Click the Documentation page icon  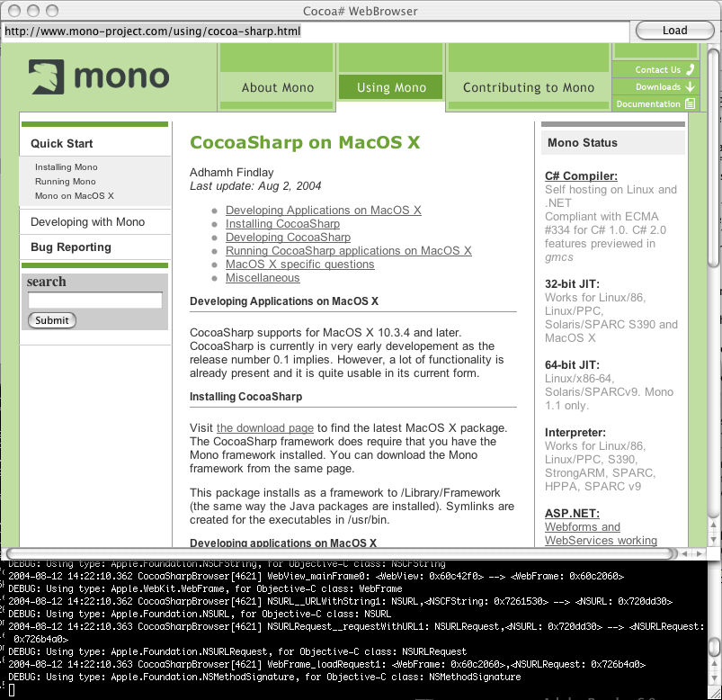(690, 103)
